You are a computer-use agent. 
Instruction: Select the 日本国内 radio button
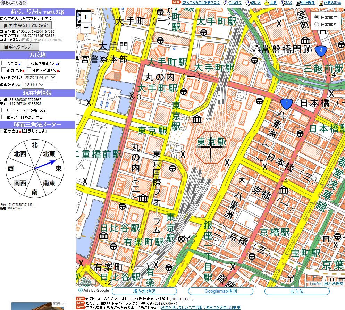[x=317, y=17]
